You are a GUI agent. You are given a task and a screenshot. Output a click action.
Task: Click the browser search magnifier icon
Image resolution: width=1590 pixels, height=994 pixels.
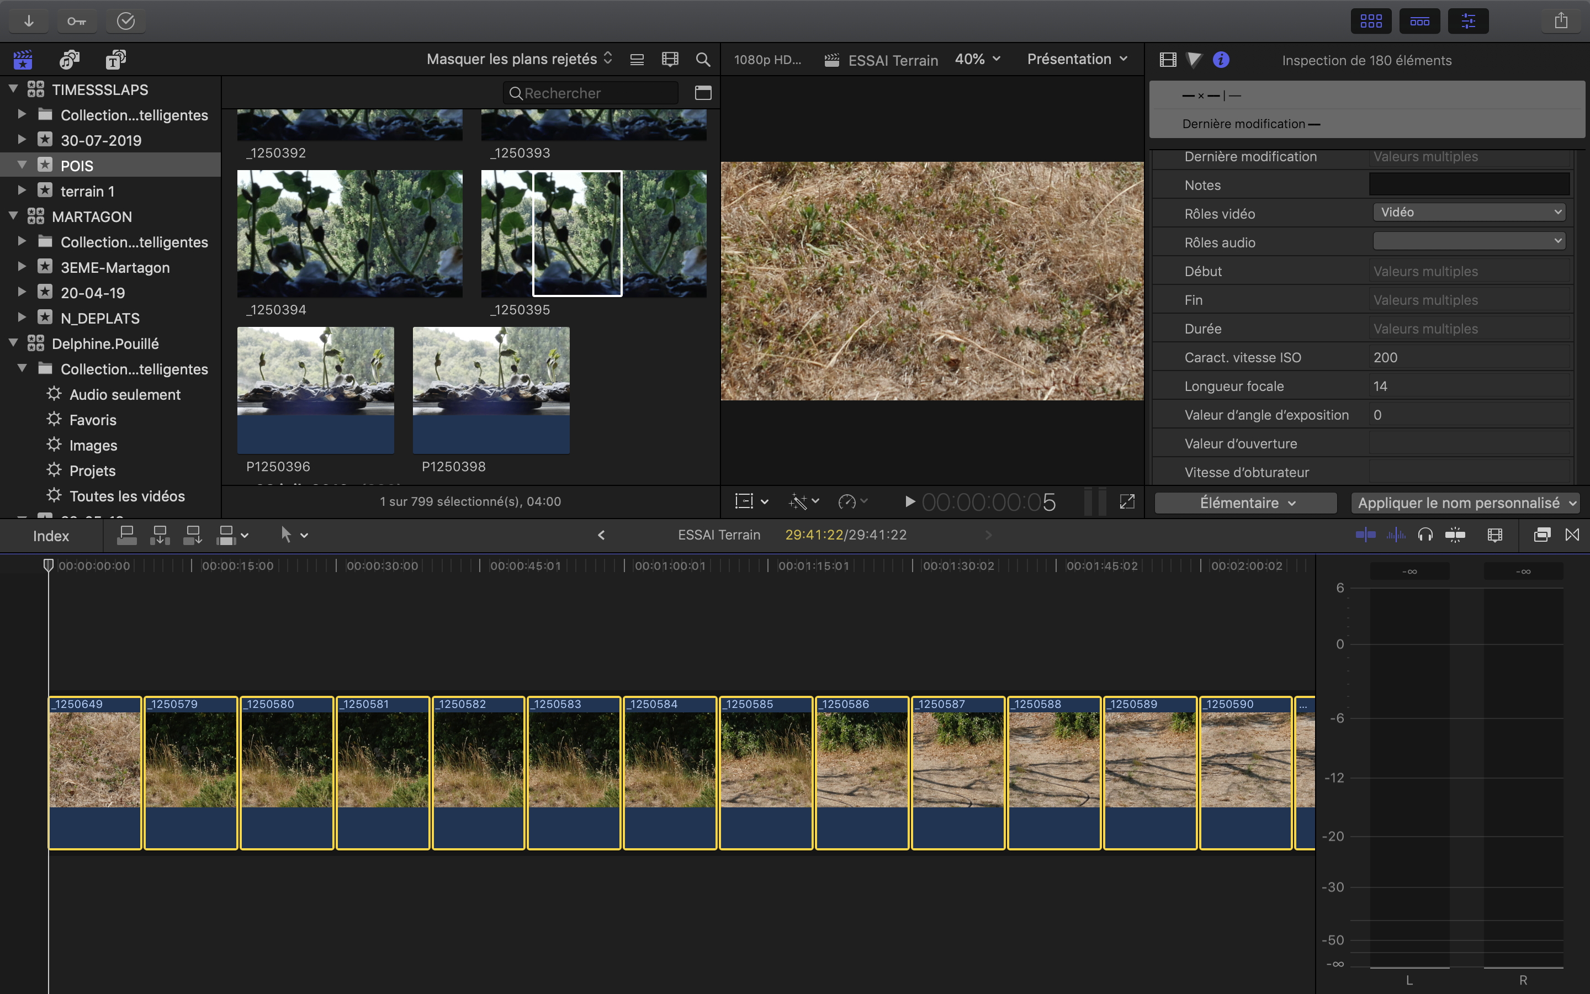702,60
